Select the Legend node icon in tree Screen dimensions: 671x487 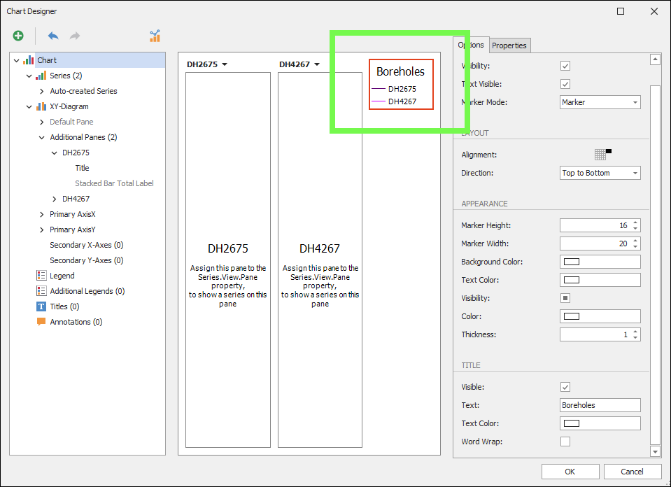coord(41,276)
